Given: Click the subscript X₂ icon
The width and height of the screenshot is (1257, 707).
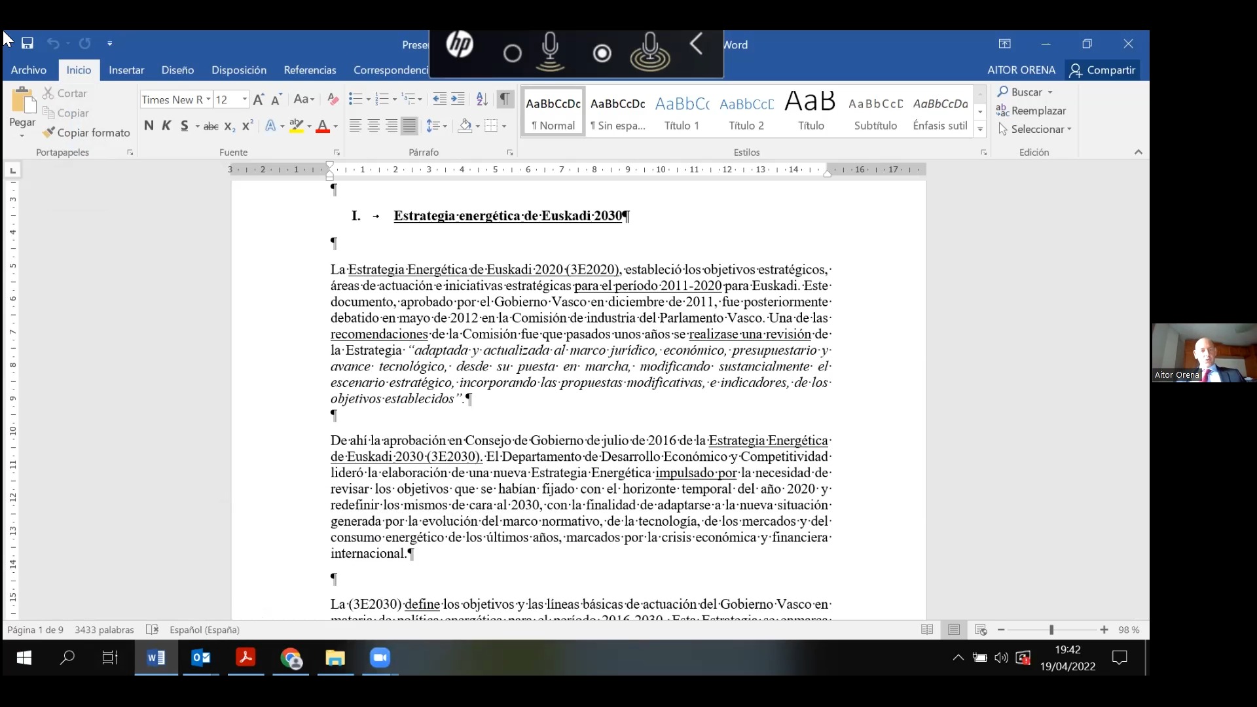Looking at the screenshot, I should (x=229, y=126).
